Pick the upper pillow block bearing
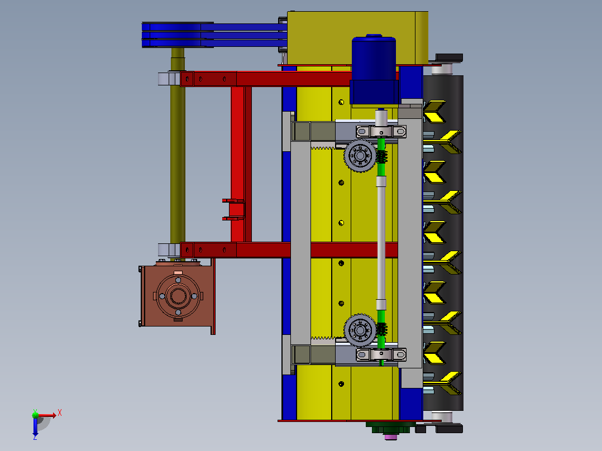The height and width of the screenshot is (451, 602). (x=381, y=131)
